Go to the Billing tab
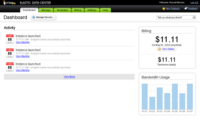 pyautogui.click(x=78, y=10)
